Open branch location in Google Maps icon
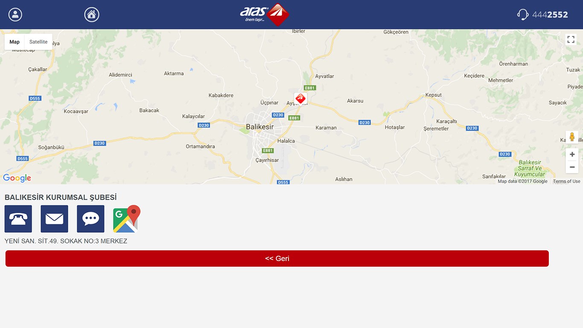 pos(127,219)
